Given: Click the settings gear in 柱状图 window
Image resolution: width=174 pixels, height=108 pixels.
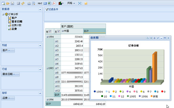Looking at the screenshot, I should 154,38.
